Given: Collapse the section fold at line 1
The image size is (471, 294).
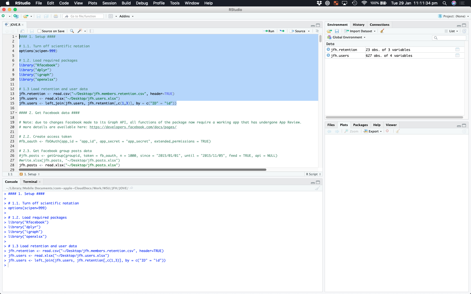Looking at the screenshot, I should pyautogui.click(x=16, y=37).
